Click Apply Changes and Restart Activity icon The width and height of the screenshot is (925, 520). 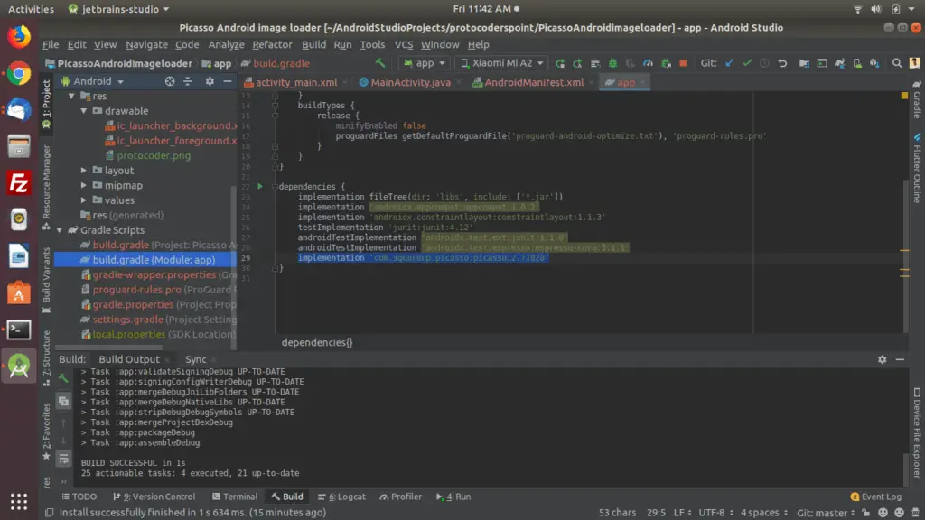pos(577,63)
